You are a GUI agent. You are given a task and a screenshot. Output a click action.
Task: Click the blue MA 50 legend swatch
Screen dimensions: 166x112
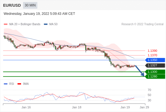(x=46, y=24)
